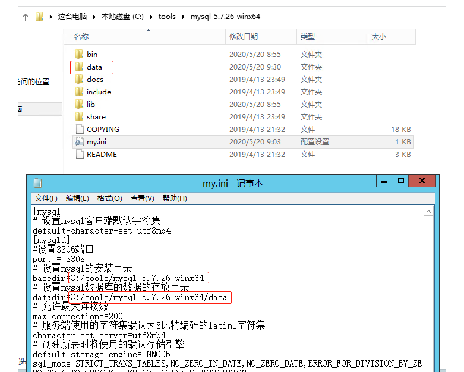
Task: Select the data folder icon
Action: (x=79, y=67)
